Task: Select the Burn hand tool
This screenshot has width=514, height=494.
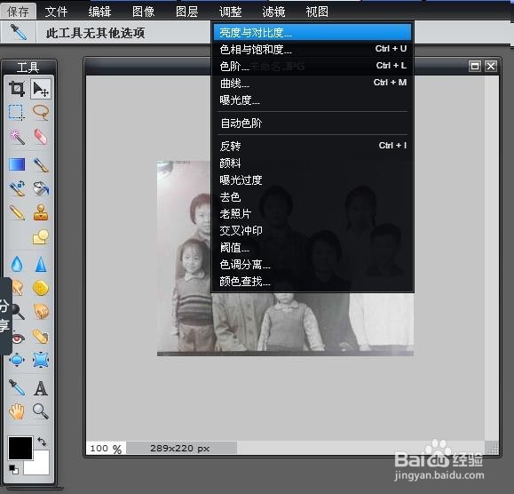Action: (41, 311)
